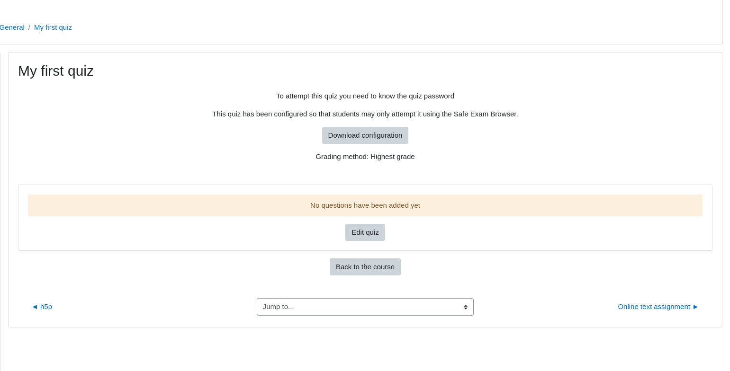
Task: Click the word password in the quiz notice
Action: tap(439, 96)
